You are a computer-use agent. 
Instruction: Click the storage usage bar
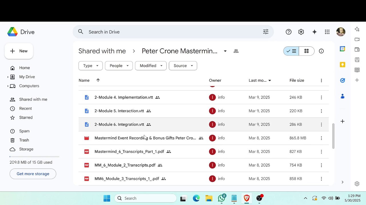coord(34,157)
